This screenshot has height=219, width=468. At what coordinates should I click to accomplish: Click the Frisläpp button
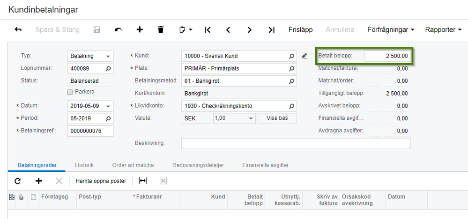(x=300, y=29)
